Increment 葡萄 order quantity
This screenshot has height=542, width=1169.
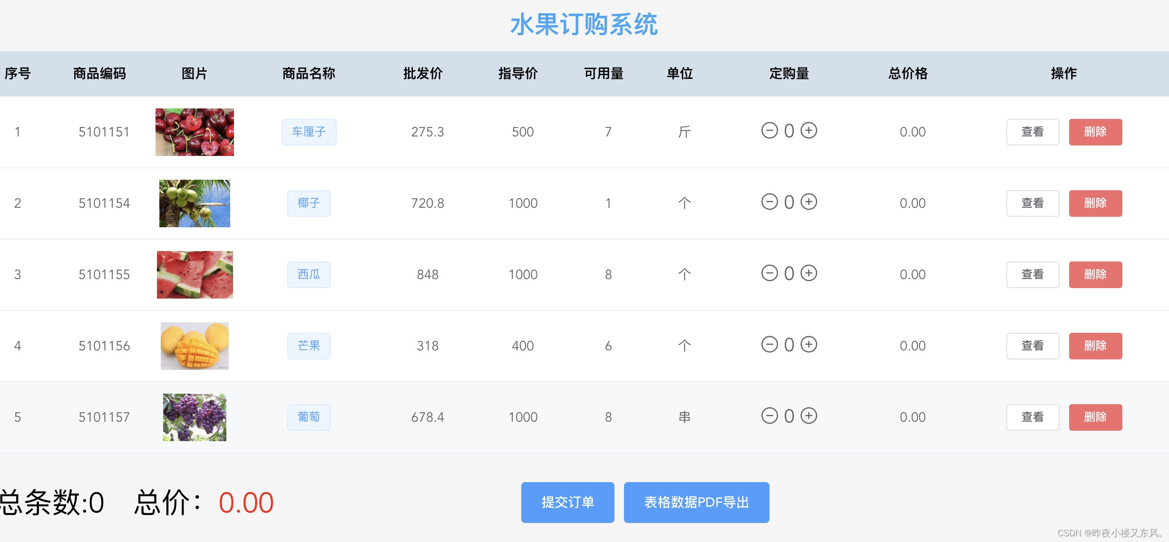click(809, 416)
